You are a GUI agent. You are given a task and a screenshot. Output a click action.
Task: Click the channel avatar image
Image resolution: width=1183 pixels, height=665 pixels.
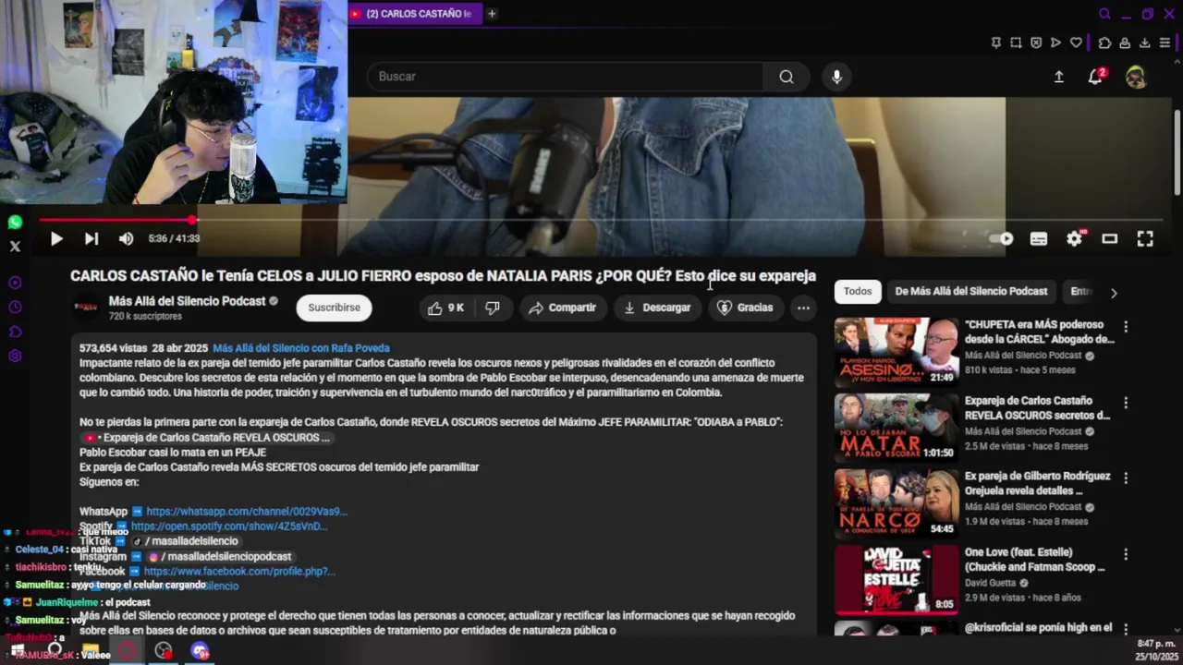pos(86,308)
